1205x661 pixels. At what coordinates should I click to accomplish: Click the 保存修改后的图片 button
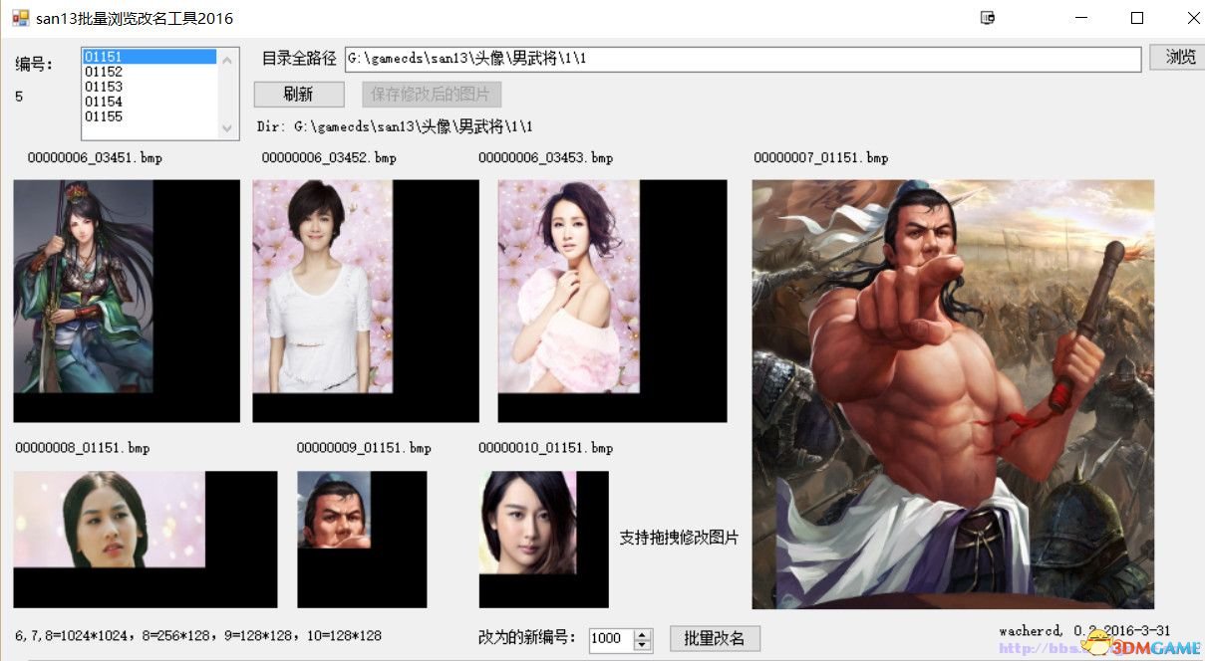432,95
